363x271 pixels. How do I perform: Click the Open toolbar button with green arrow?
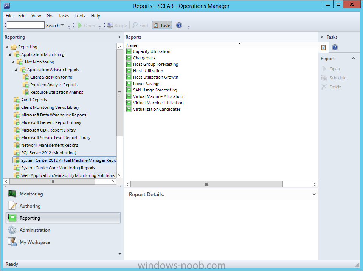click(86, 25)
